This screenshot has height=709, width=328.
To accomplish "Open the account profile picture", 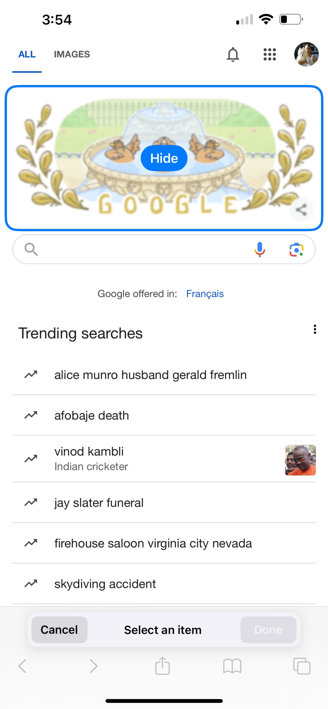I will pos(306,54).
